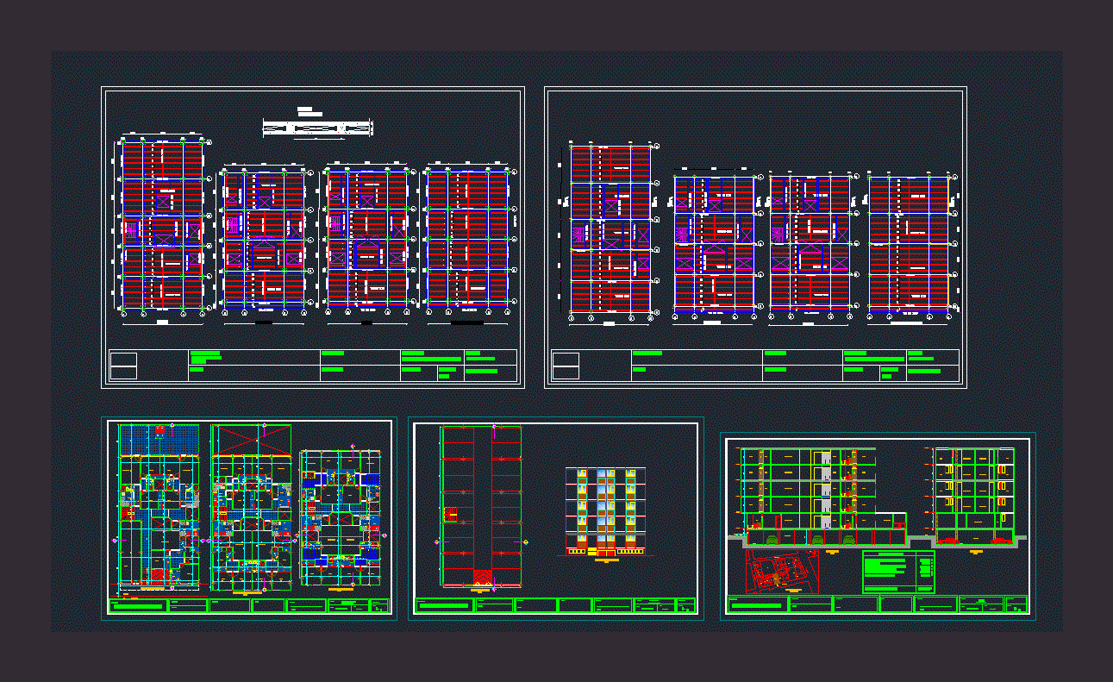Select the tallest slab plan in top-right sheet
Viewport: 1113px width, 682px height.
610,232
